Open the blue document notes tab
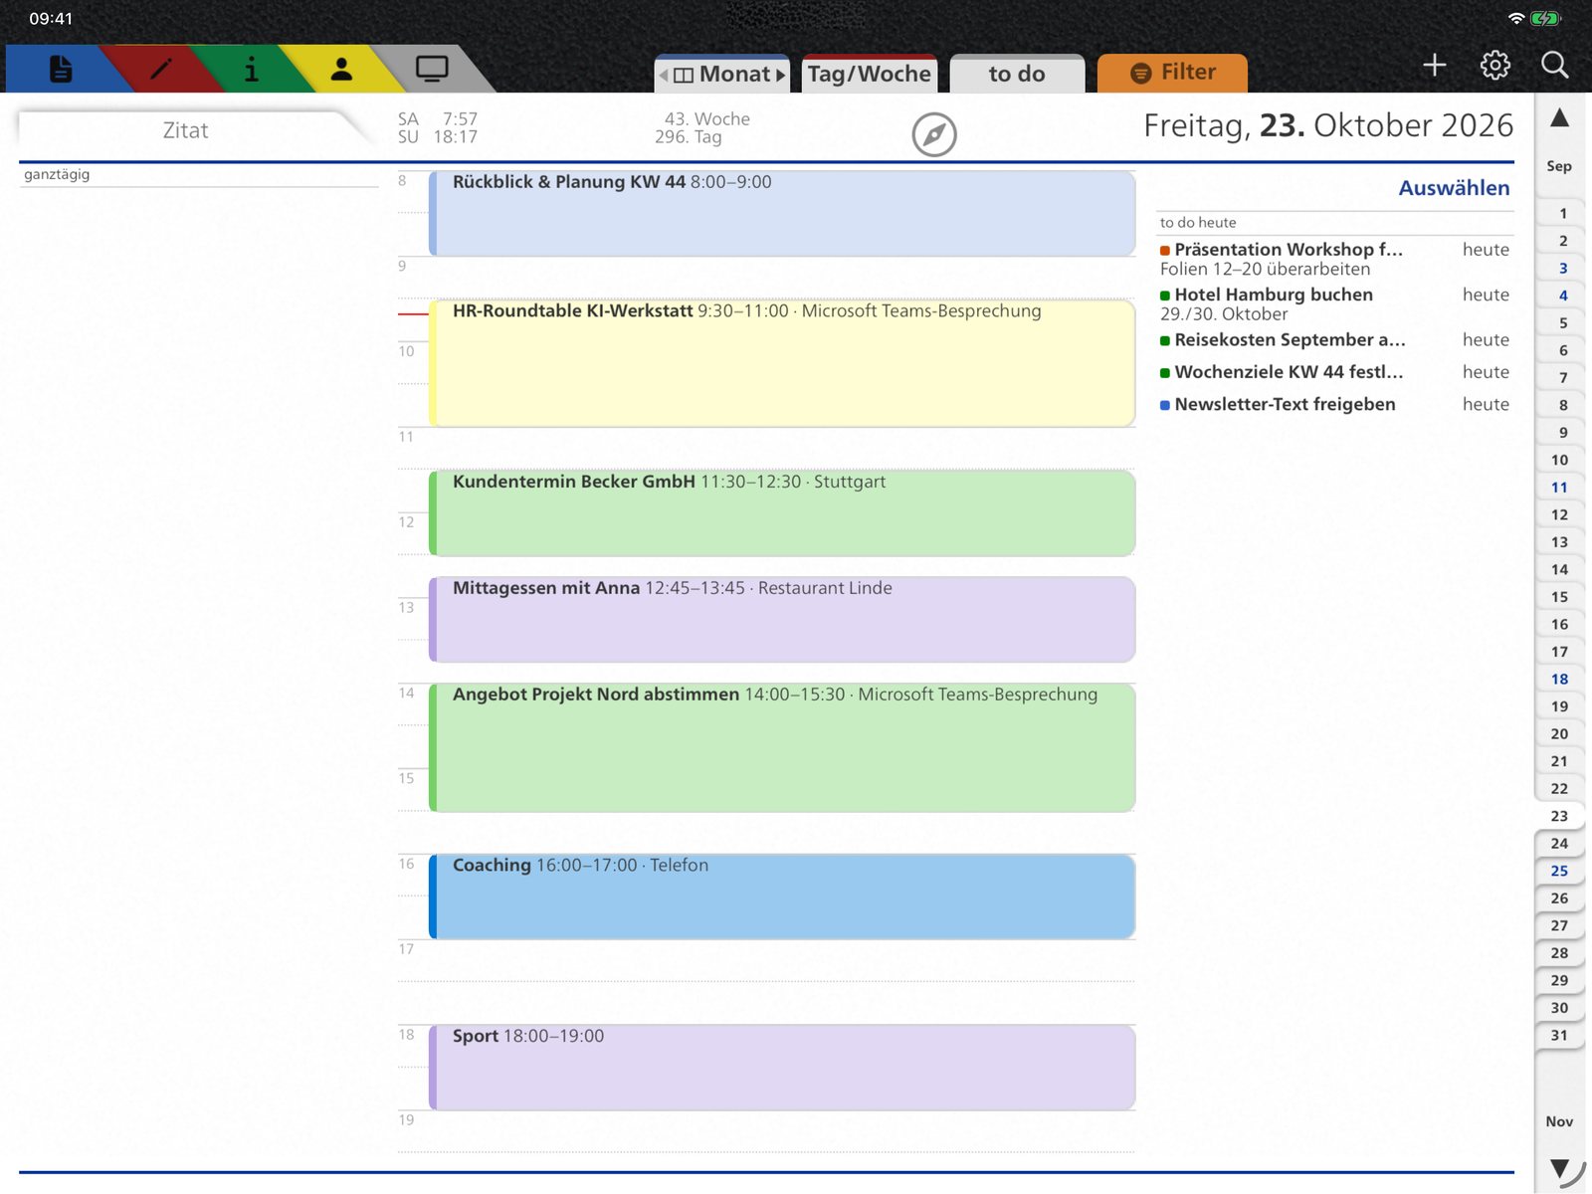The height and width of the screenshot is (1194, 1592). [61, 69]
